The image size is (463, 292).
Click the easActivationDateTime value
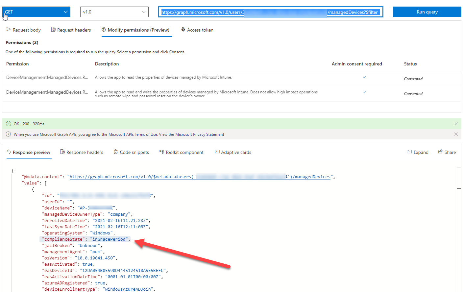(x=133, y=277)
